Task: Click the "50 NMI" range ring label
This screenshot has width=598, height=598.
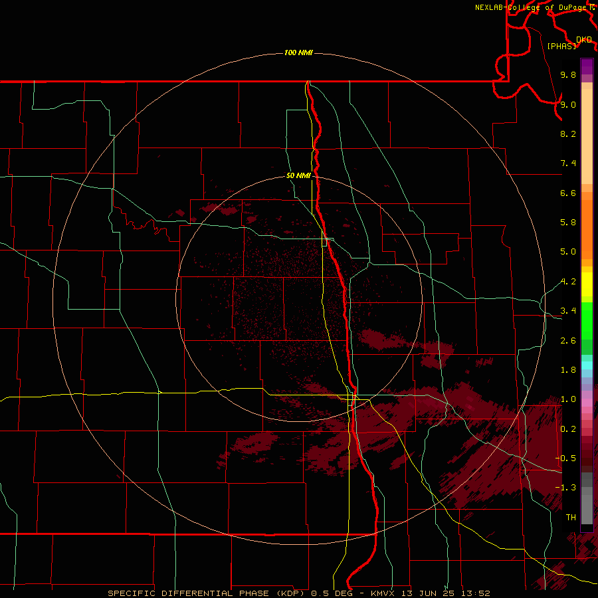Action: pos(298,175)
